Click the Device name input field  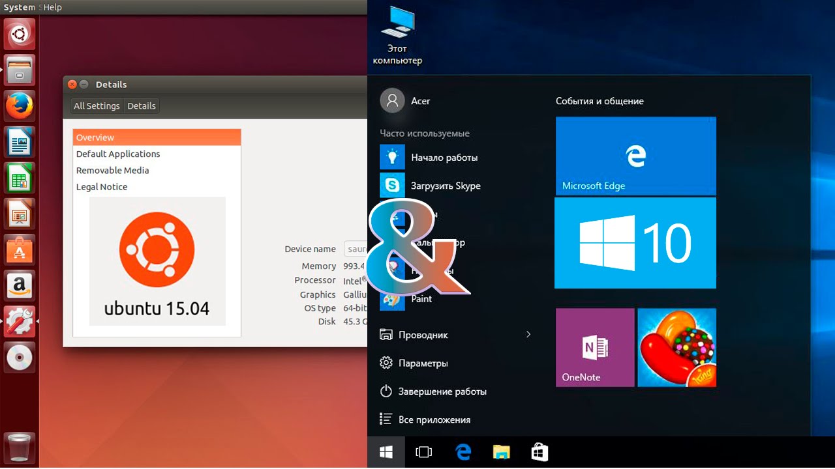pyautogui.click(x=356, y=249)
